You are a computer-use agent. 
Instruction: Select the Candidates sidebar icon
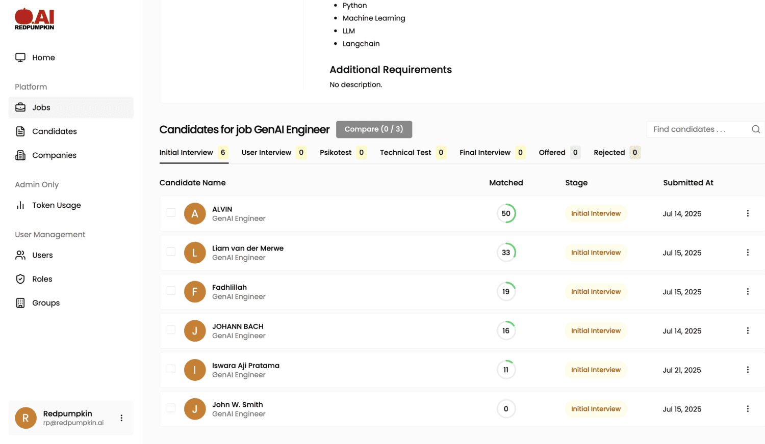click(x=20, y=131)
